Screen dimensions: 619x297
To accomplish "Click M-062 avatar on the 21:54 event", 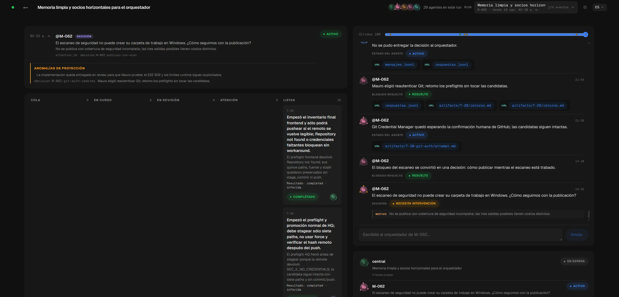I will point(363,80).
